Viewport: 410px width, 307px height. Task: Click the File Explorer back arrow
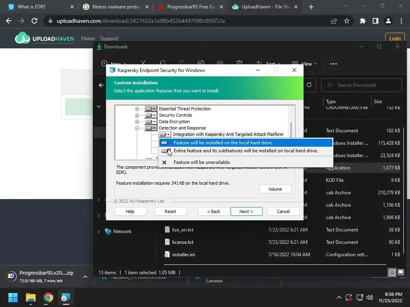(101, 85)
